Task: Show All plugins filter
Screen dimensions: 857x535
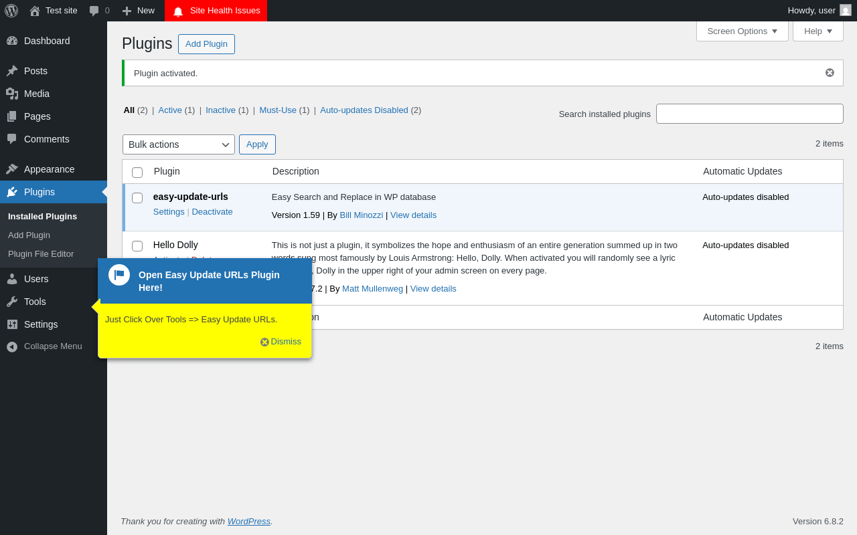Action: pyautogui.click(x=129, y=110)
